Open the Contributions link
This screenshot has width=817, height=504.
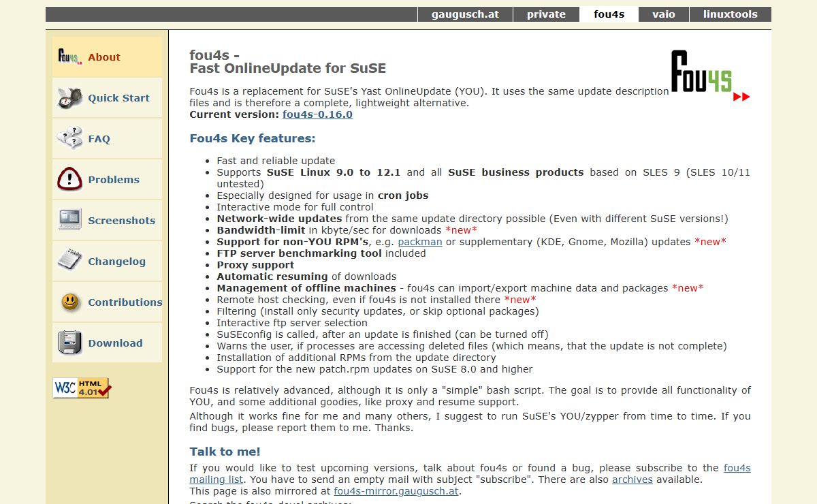coord(125,302)
